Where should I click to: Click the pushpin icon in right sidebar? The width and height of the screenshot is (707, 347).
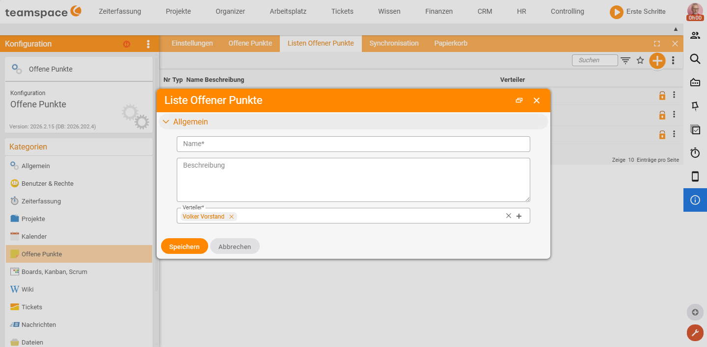pyautogui.click(x=695, y=106)
